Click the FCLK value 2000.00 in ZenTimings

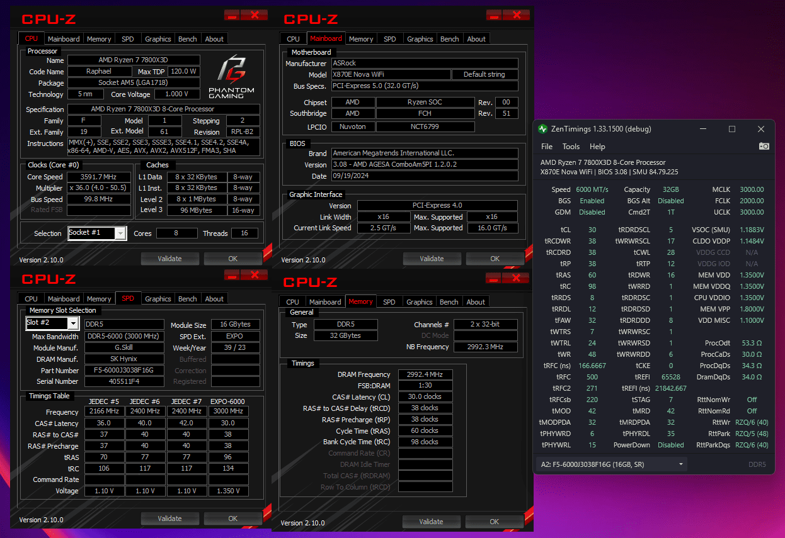(x=751, y=201)
